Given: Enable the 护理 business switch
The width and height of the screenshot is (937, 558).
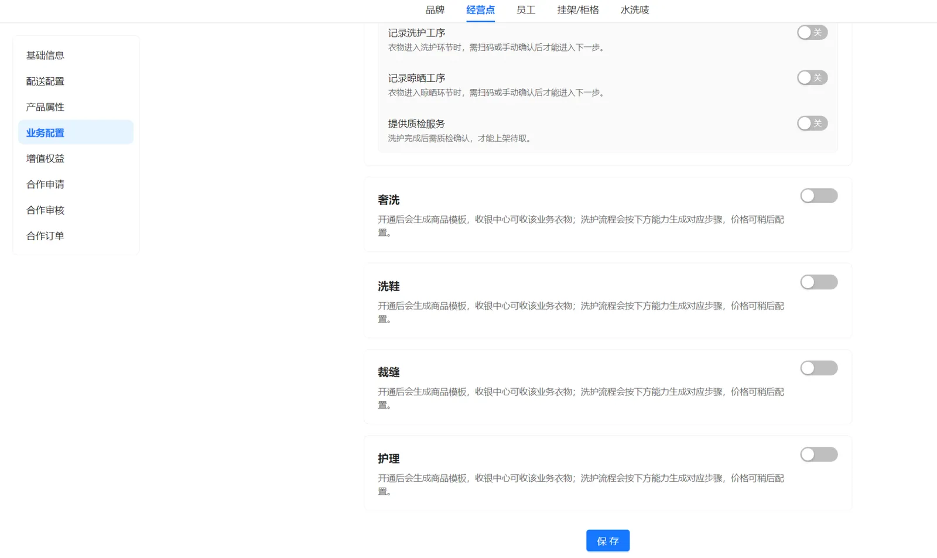Looking at the screenshot, I should coord(819,454).
